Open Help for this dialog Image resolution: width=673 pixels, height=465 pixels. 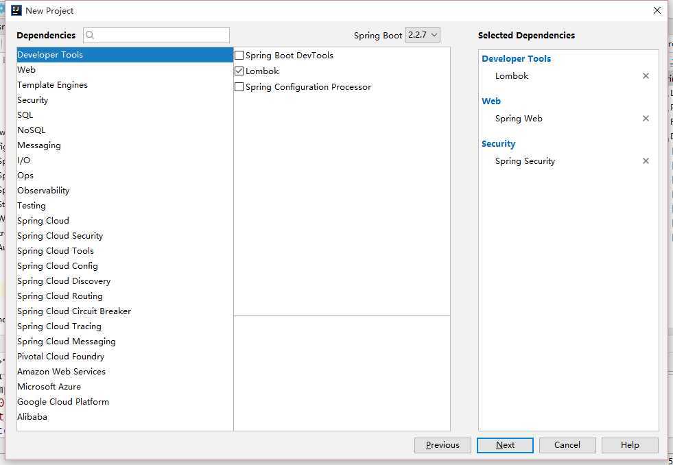[x=630, y=445]
